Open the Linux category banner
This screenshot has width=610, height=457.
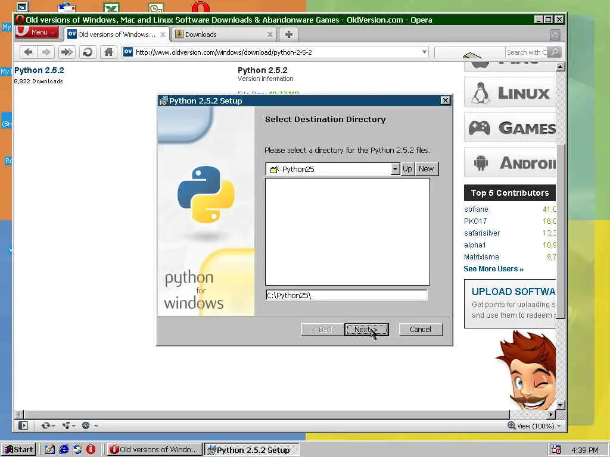[x=510, y=92]
